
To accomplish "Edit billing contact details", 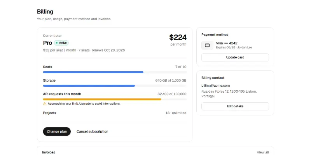I will coord(235,106).
